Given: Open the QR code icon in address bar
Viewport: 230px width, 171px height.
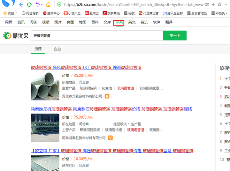Looking at the screenshot, I should (x=207, y=5).
